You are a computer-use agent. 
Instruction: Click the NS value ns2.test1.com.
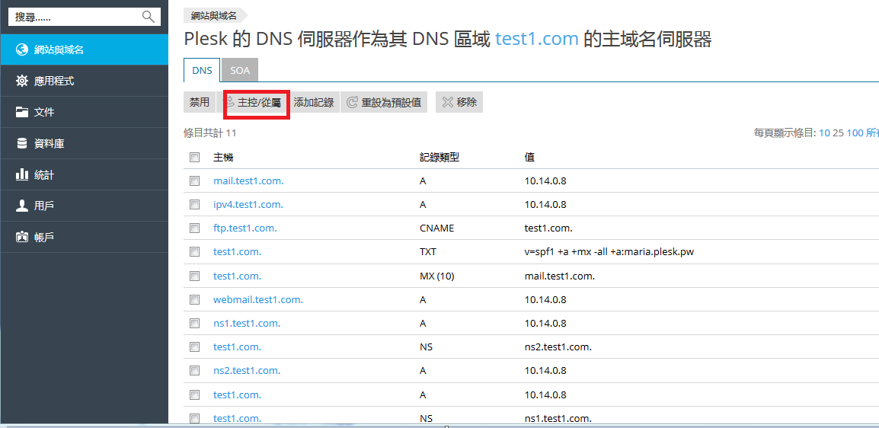(558, 347)
